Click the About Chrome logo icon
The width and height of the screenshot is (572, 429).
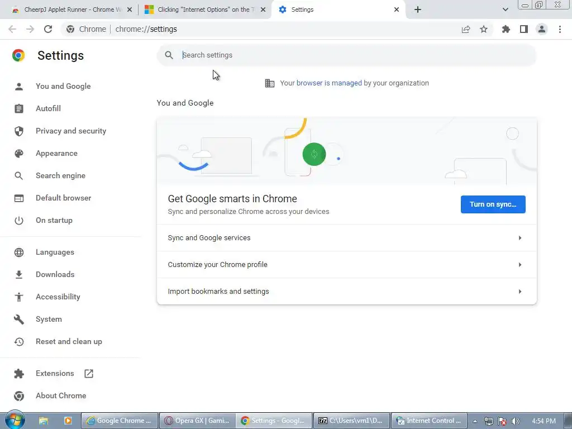point(19,396)
